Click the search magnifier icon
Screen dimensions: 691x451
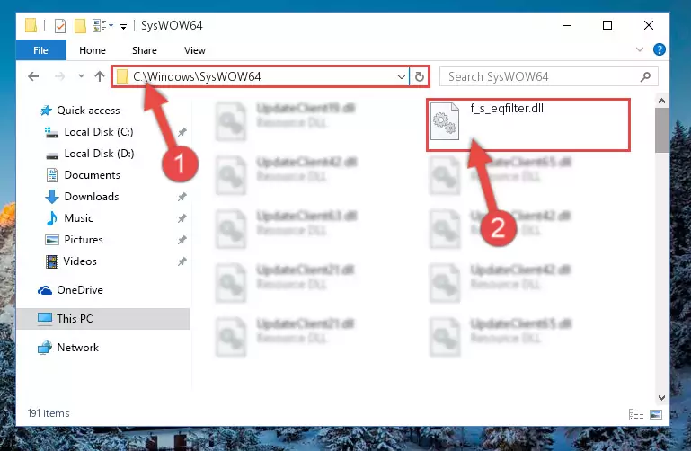click(645, 77)
